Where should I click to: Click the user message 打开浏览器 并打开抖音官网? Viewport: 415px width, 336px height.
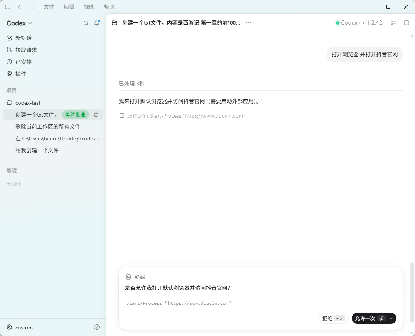coord(365,54)
